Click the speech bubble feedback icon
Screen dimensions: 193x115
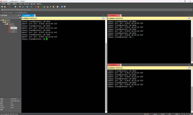point(65,7)
